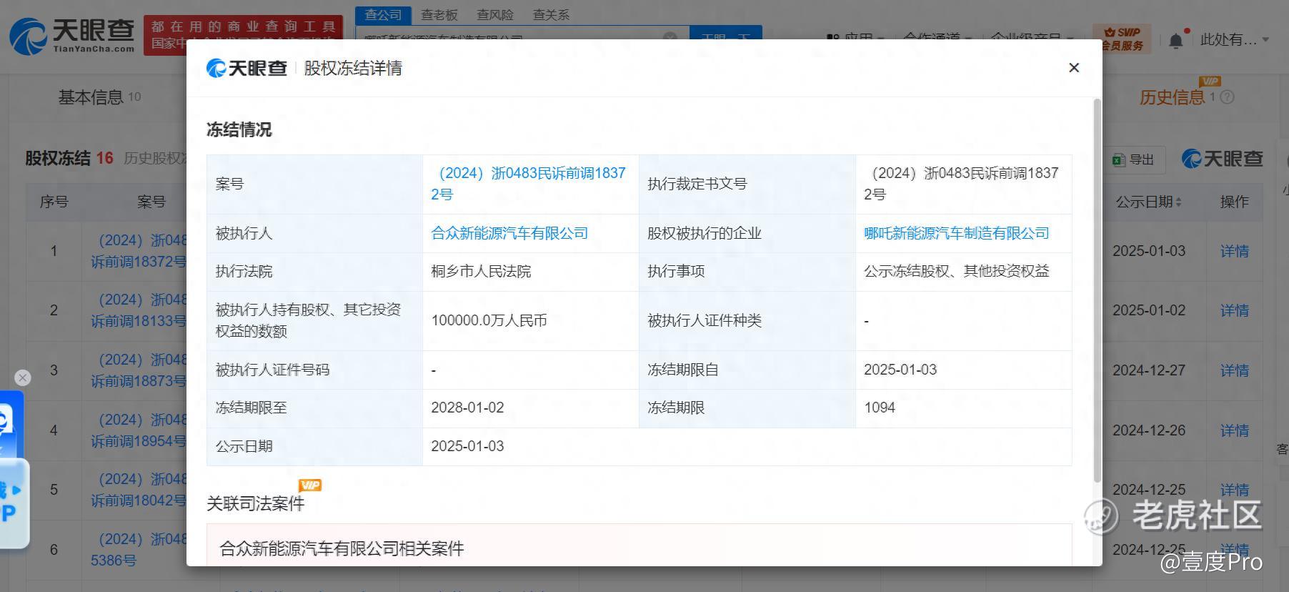Click the 序号 column header
This screenshot has width=1289, height=592.
[54, 202]
